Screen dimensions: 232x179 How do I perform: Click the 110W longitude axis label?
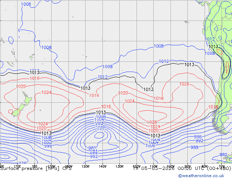(x=154, y=166)
